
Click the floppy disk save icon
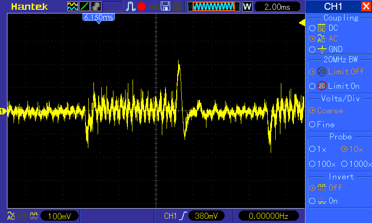click(x=166, y=7)
